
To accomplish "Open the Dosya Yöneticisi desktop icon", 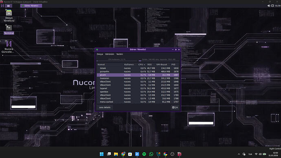I will click(x=9, y=16).
